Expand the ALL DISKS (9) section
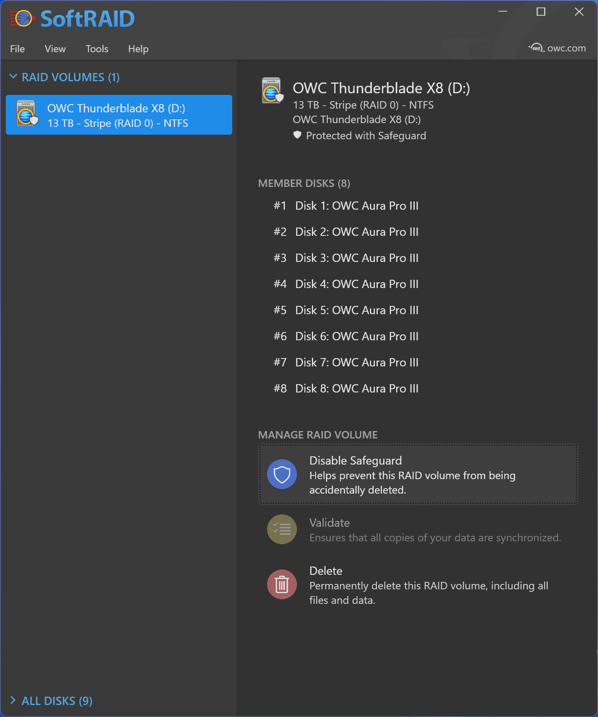 click(x=13, y=700)
